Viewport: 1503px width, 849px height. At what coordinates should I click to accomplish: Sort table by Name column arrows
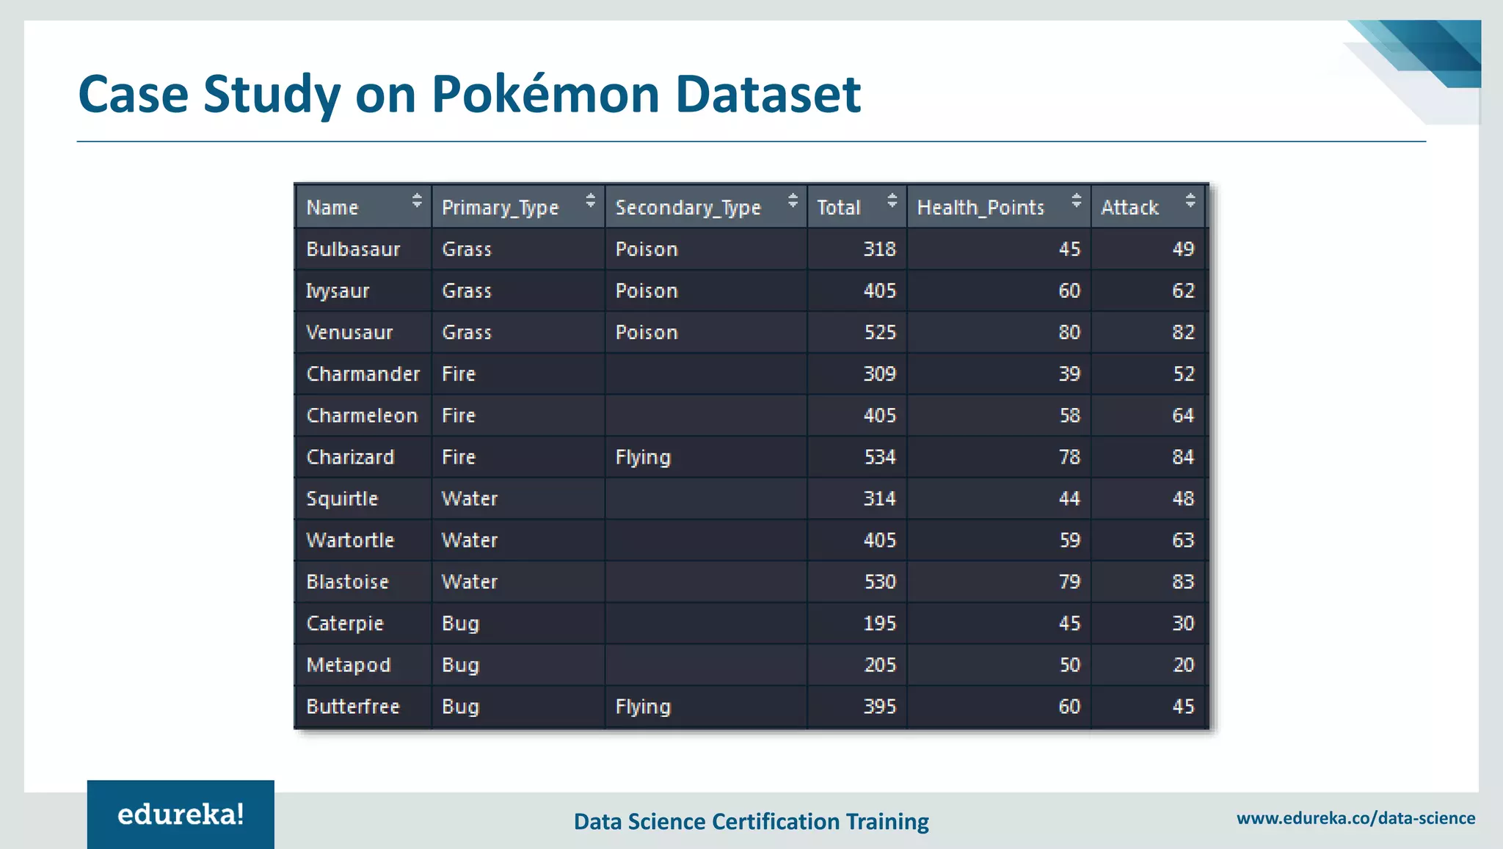tap(417, 200)
